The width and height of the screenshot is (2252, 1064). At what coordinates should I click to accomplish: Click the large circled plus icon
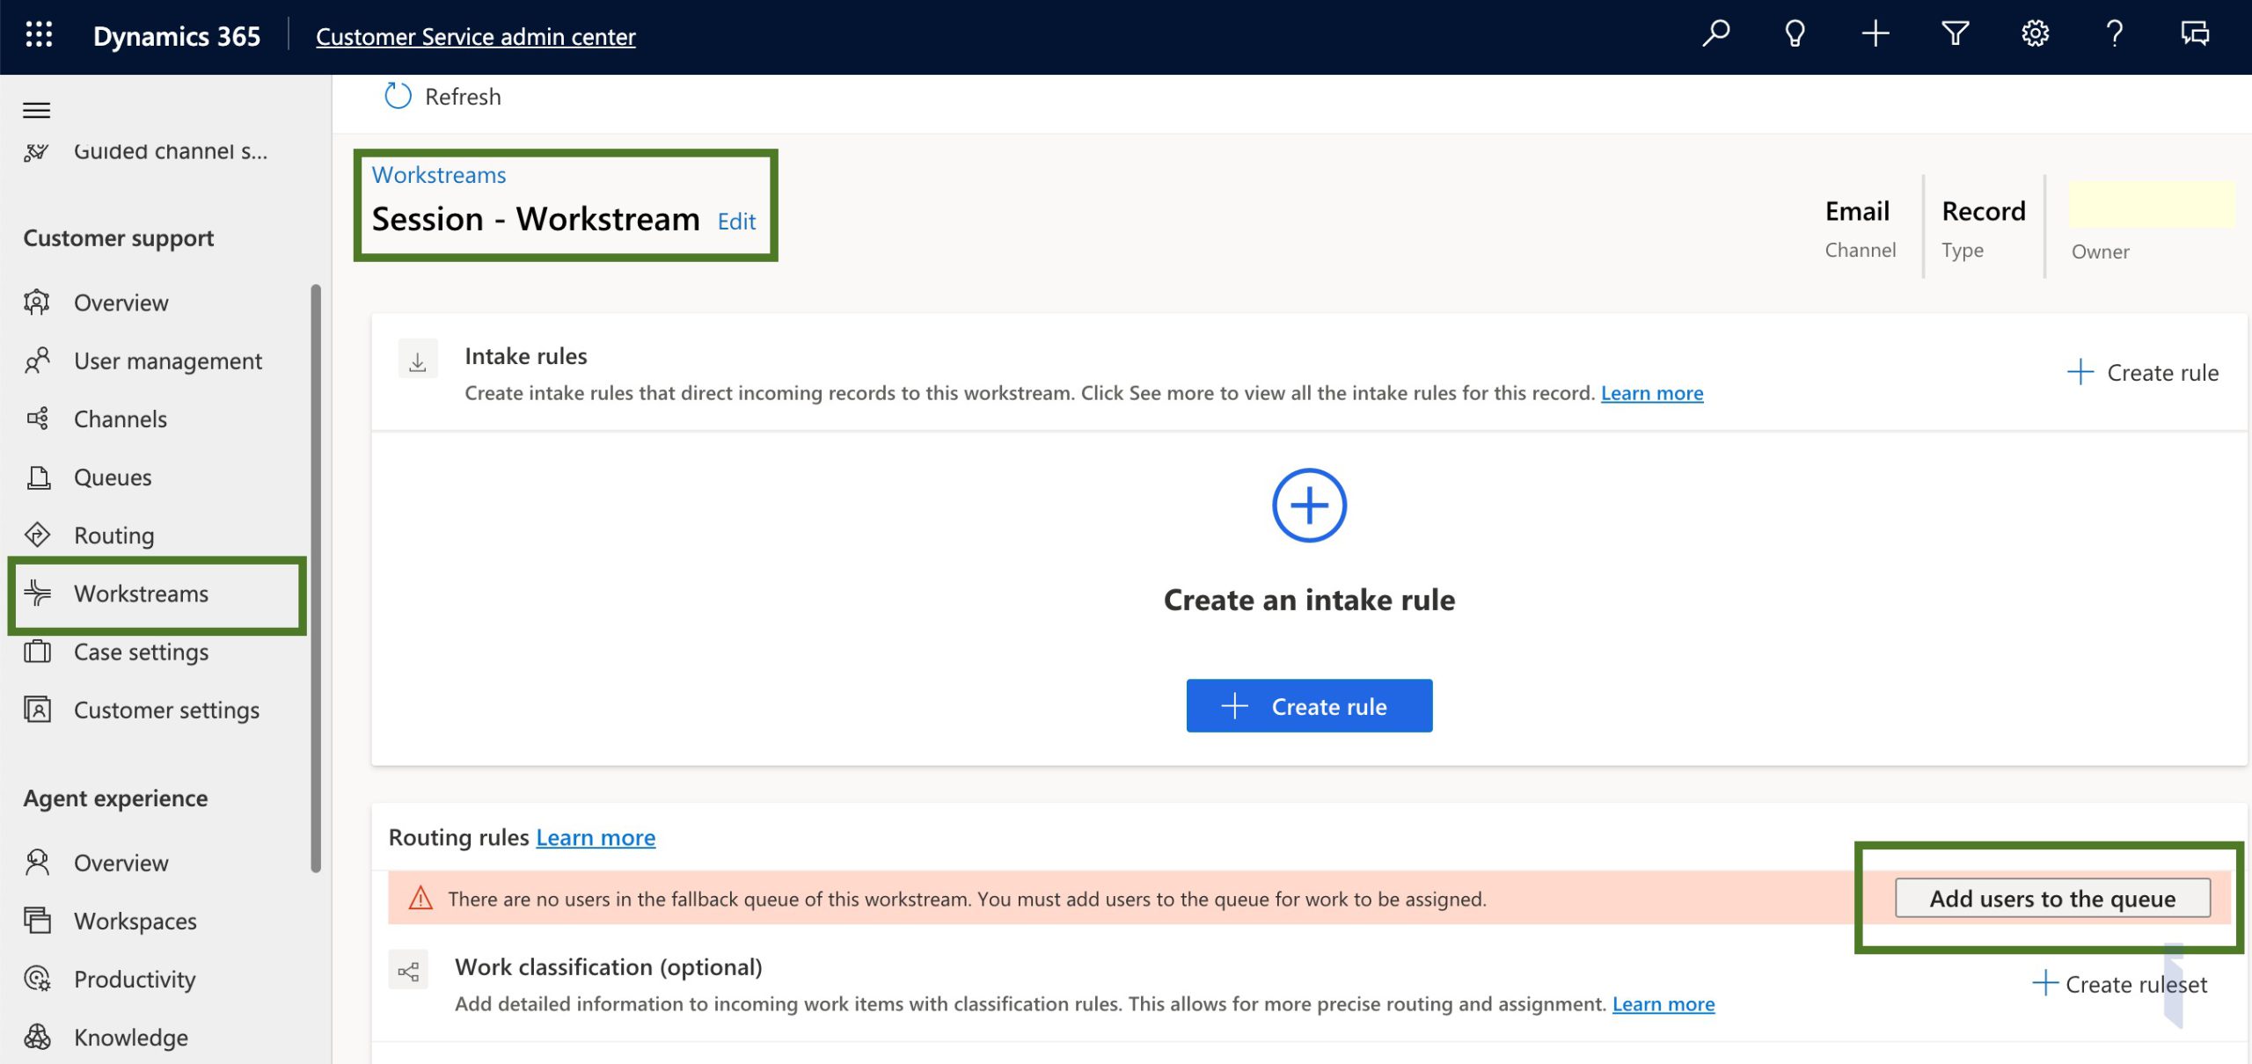pyautogui.click(x=1309, y=506)
